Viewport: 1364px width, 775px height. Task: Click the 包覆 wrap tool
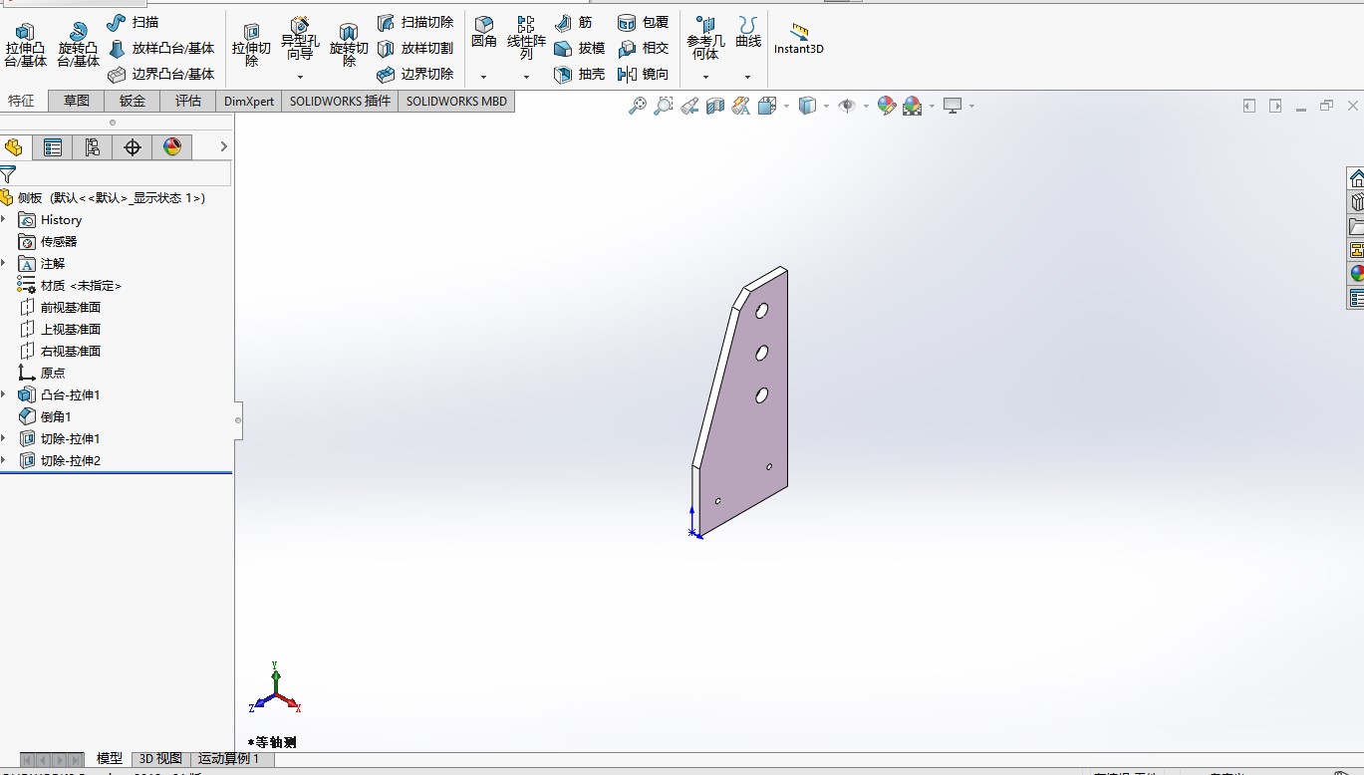click(643, 22)
